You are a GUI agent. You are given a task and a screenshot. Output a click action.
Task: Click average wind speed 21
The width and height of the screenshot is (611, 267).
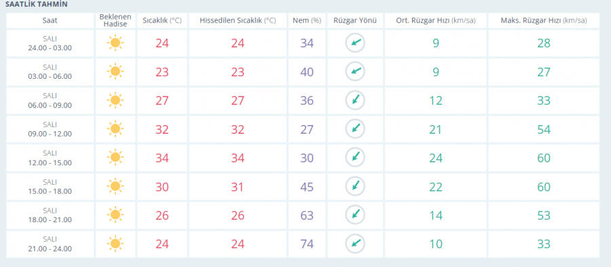pyautogui.click(x=435, y=129)
